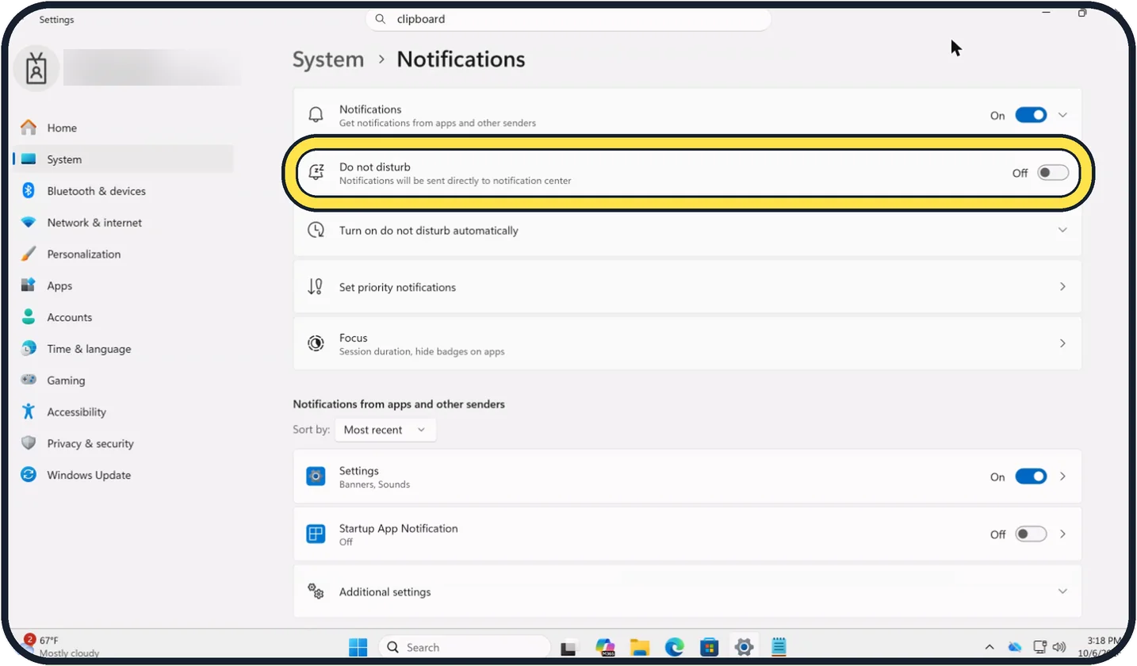This screenshot has height=666, width=1137.
Task: Click the Gaming controller icon
Action: point(29,381)
